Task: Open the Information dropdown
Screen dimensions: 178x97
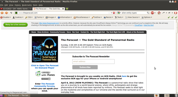Action: pyautogui.click(x=65, y=17)
